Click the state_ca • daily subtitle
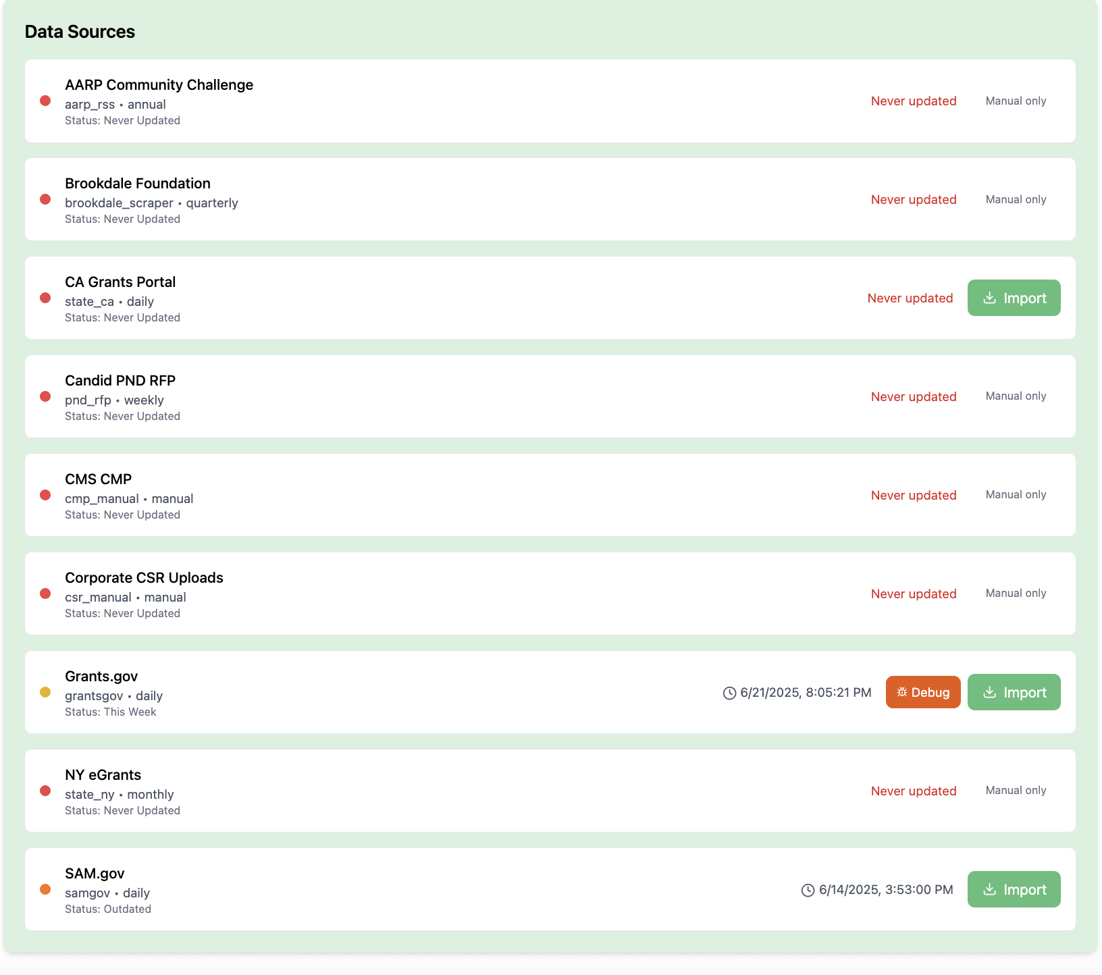This screenshot has height=975, width=1102. pyautogui.click(x=109, y=301)
